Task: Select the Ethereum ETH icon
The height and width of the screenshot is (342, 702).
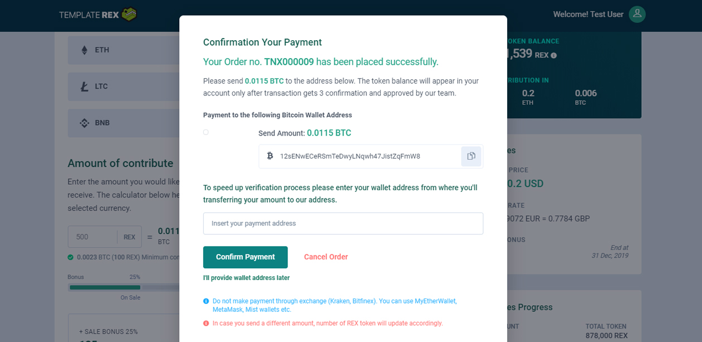Action: pos(85,50)
